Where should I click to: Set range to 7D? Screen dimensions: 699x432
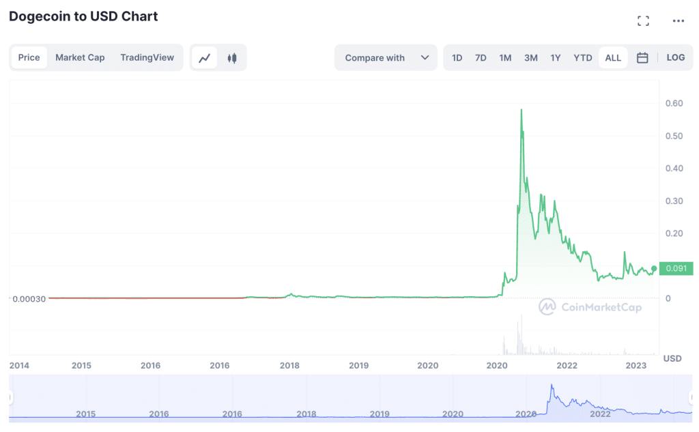click(481, 57)
